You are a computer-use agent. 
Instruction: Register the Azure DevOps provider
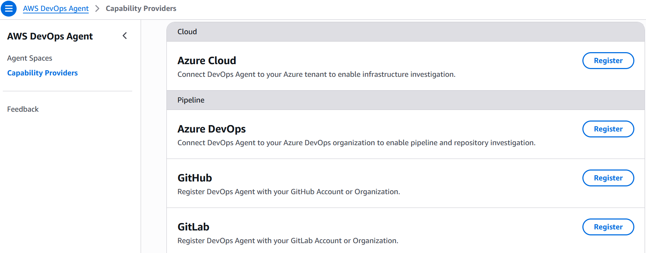pyautogui.click(x=608, y=129)
